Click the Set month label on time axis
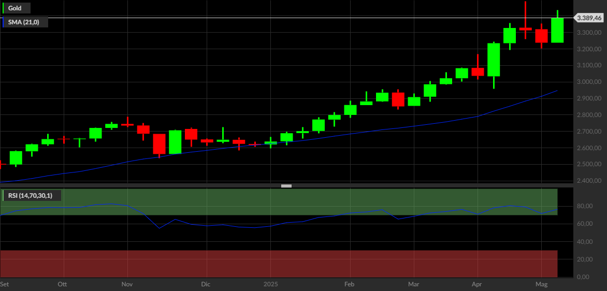The image size is (607, 291). (4, 284)
